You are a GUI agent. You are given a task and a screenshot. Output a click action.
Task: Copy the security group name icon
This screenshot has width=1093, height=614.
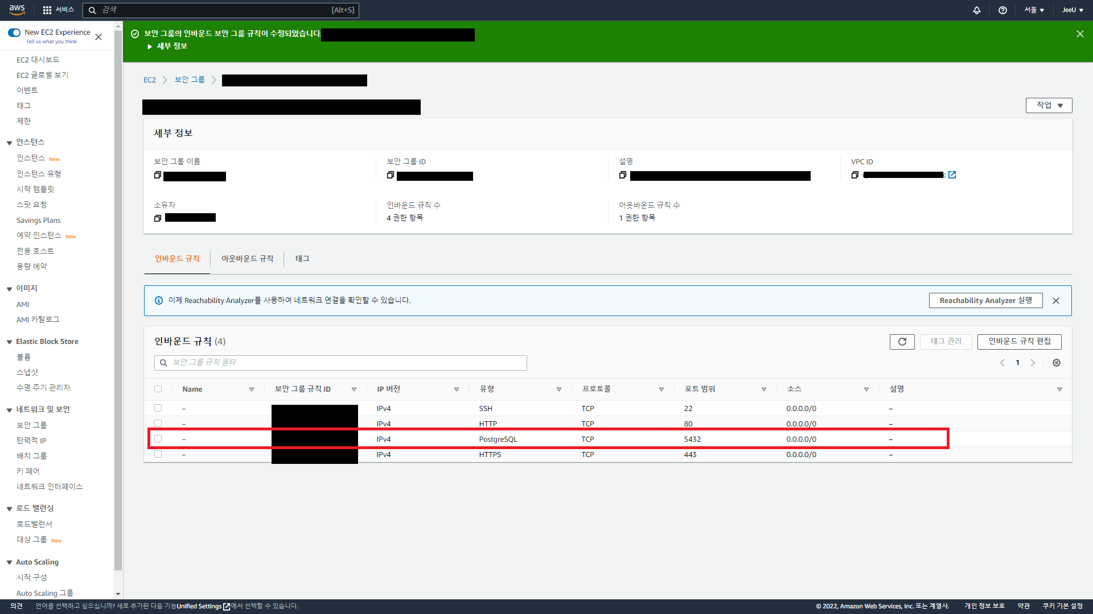point(158,175)
